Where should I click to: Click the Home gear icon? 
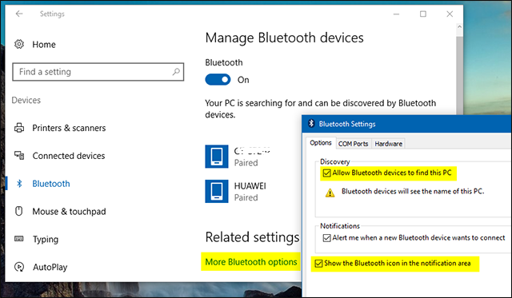[19, 44]
